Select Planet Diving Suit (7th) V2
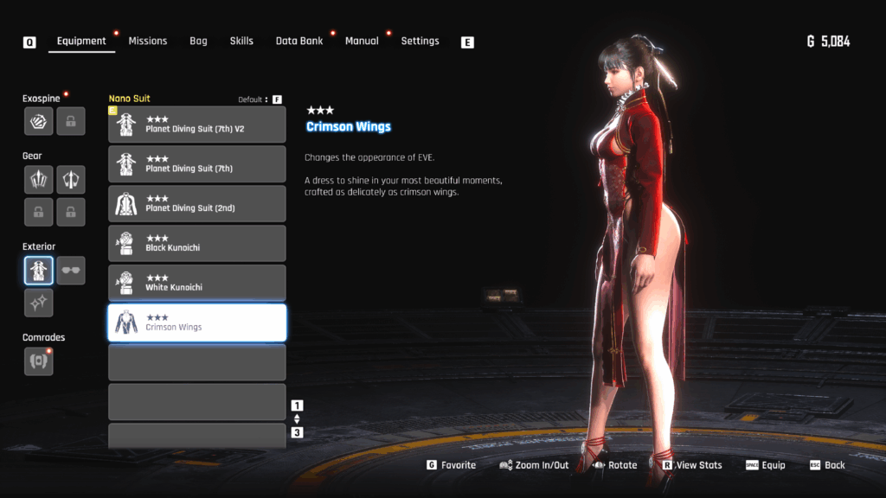 click(x=196, y=124)
